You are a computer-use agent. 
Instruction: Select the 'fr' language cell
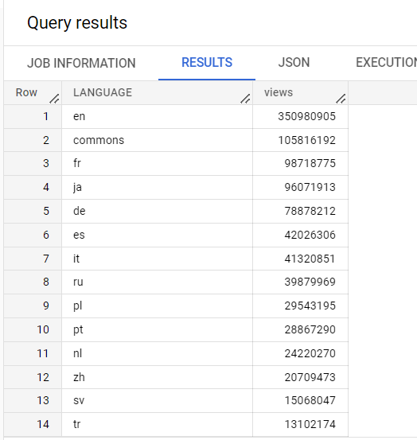[x=157, y=164]
